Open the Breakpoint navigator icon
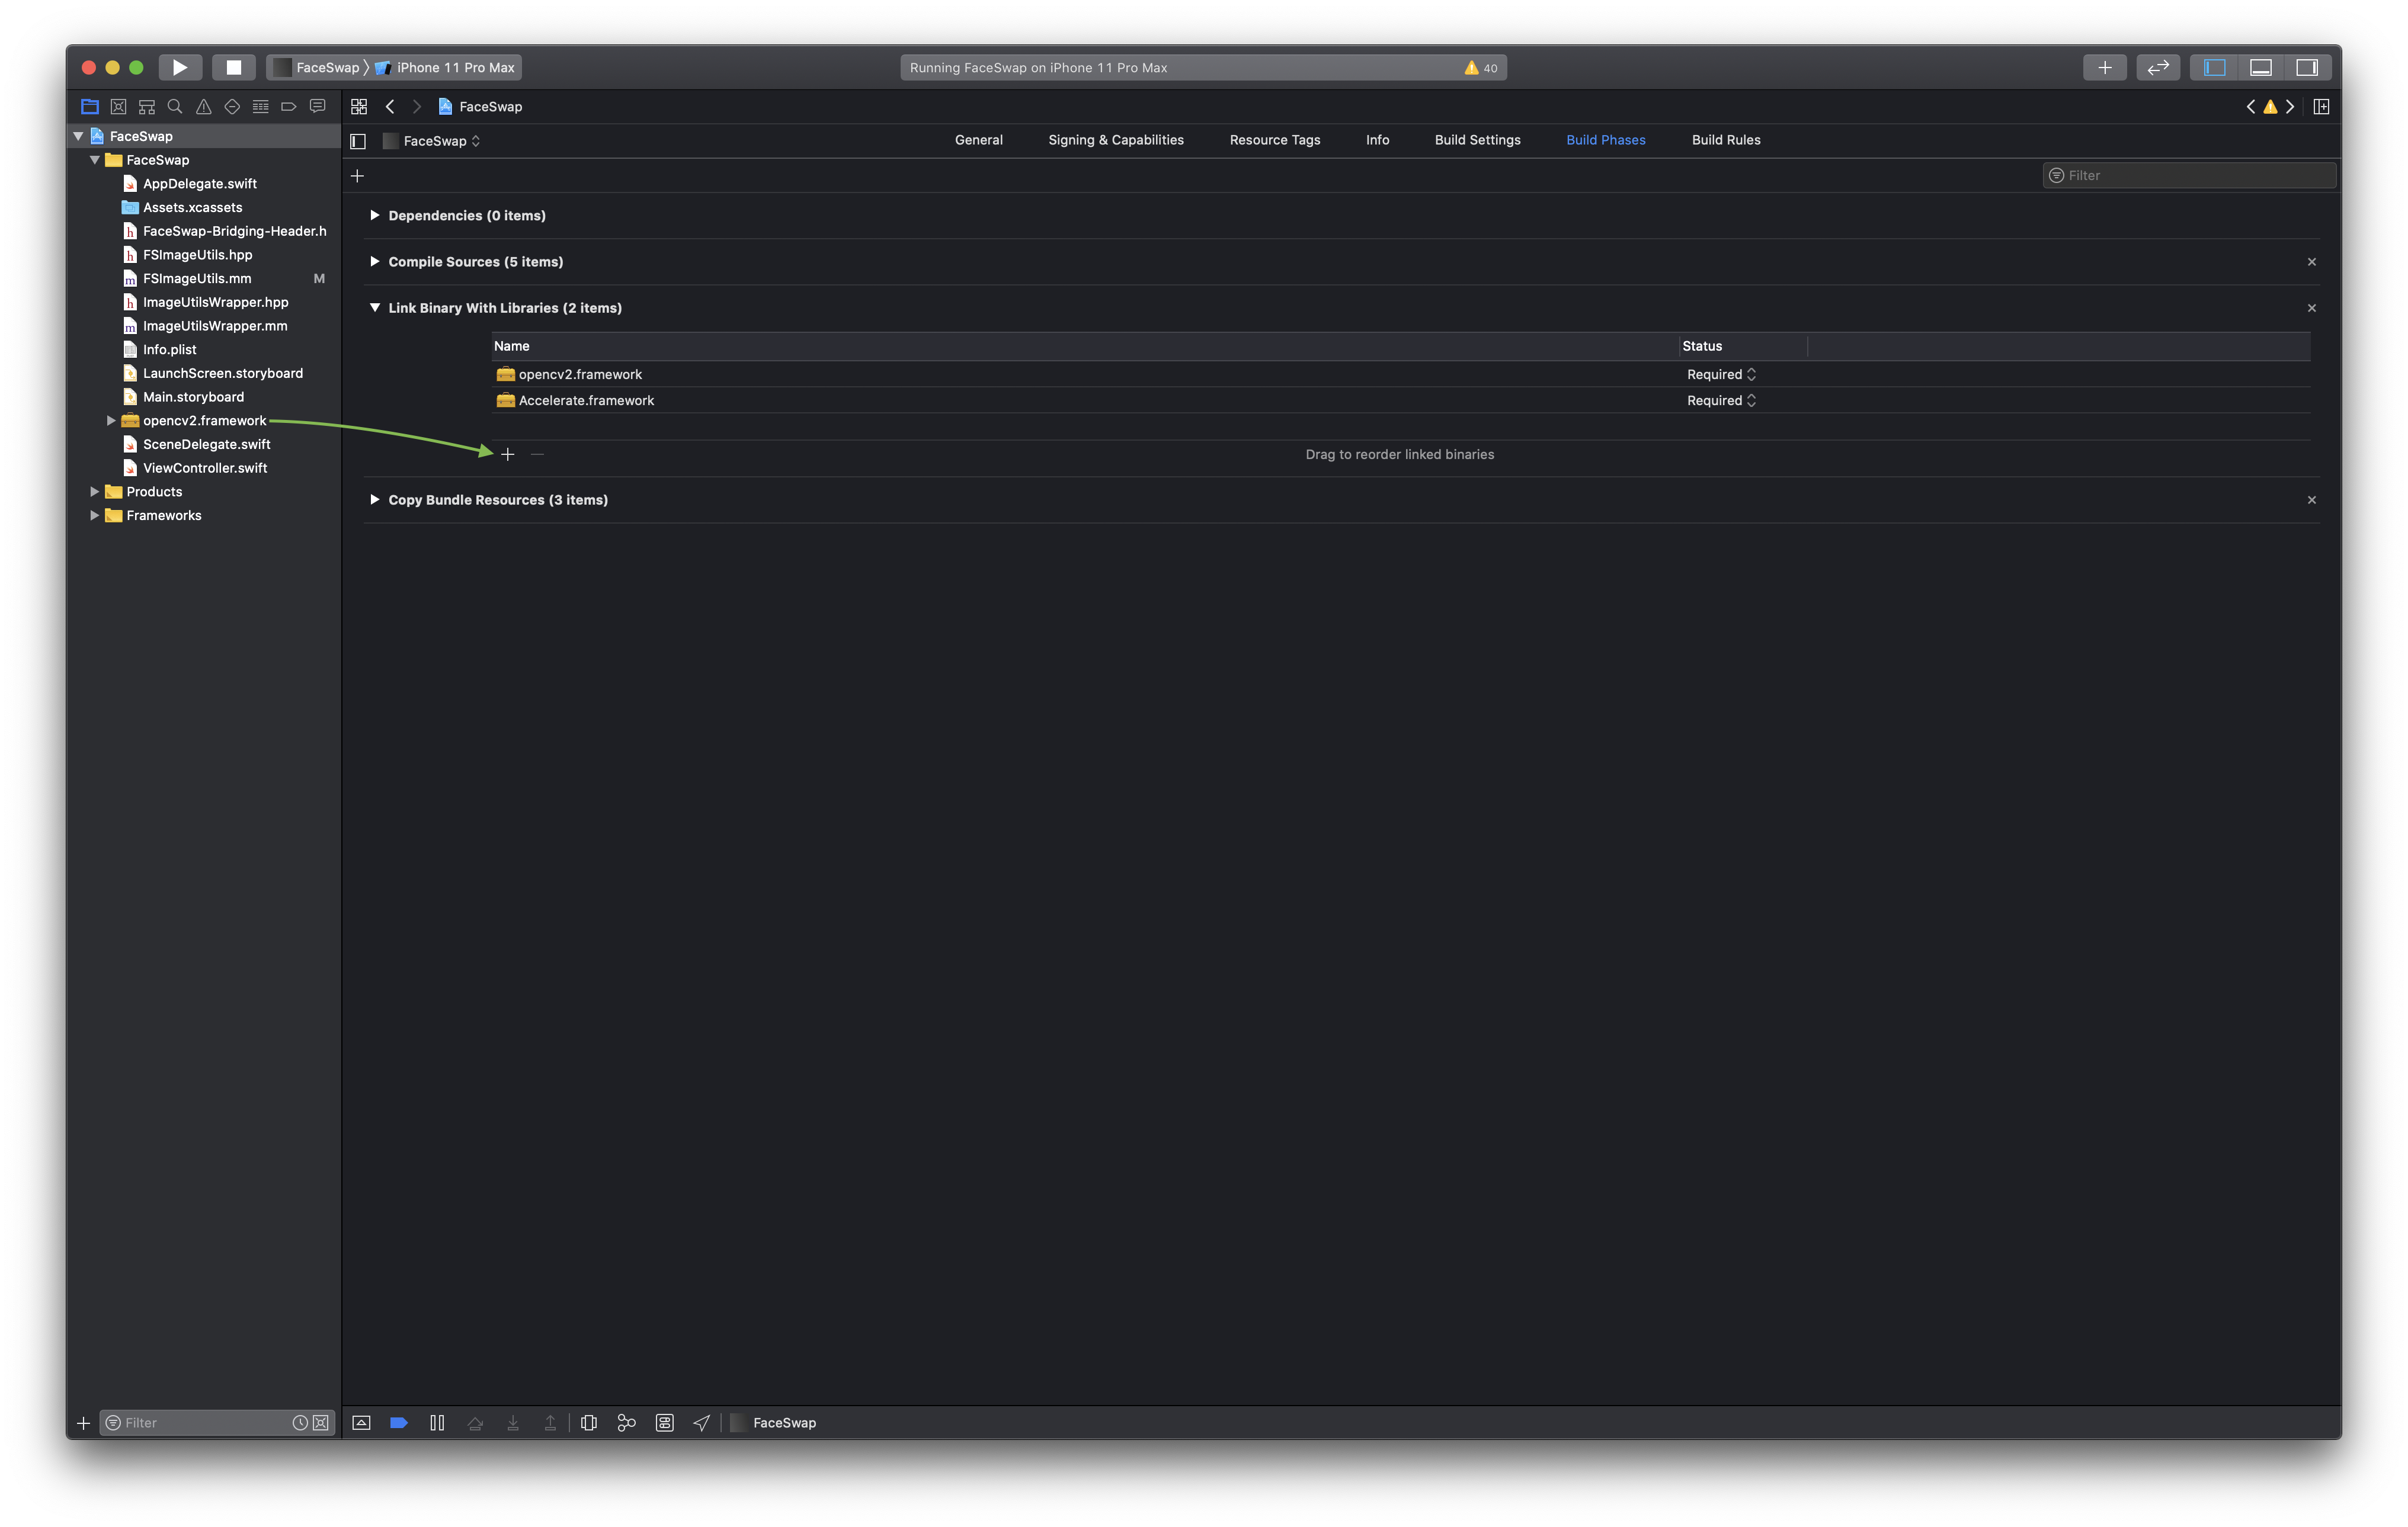Image resolution: width=2408 pixels, height=1527 pixels. [x=289, y=106]
